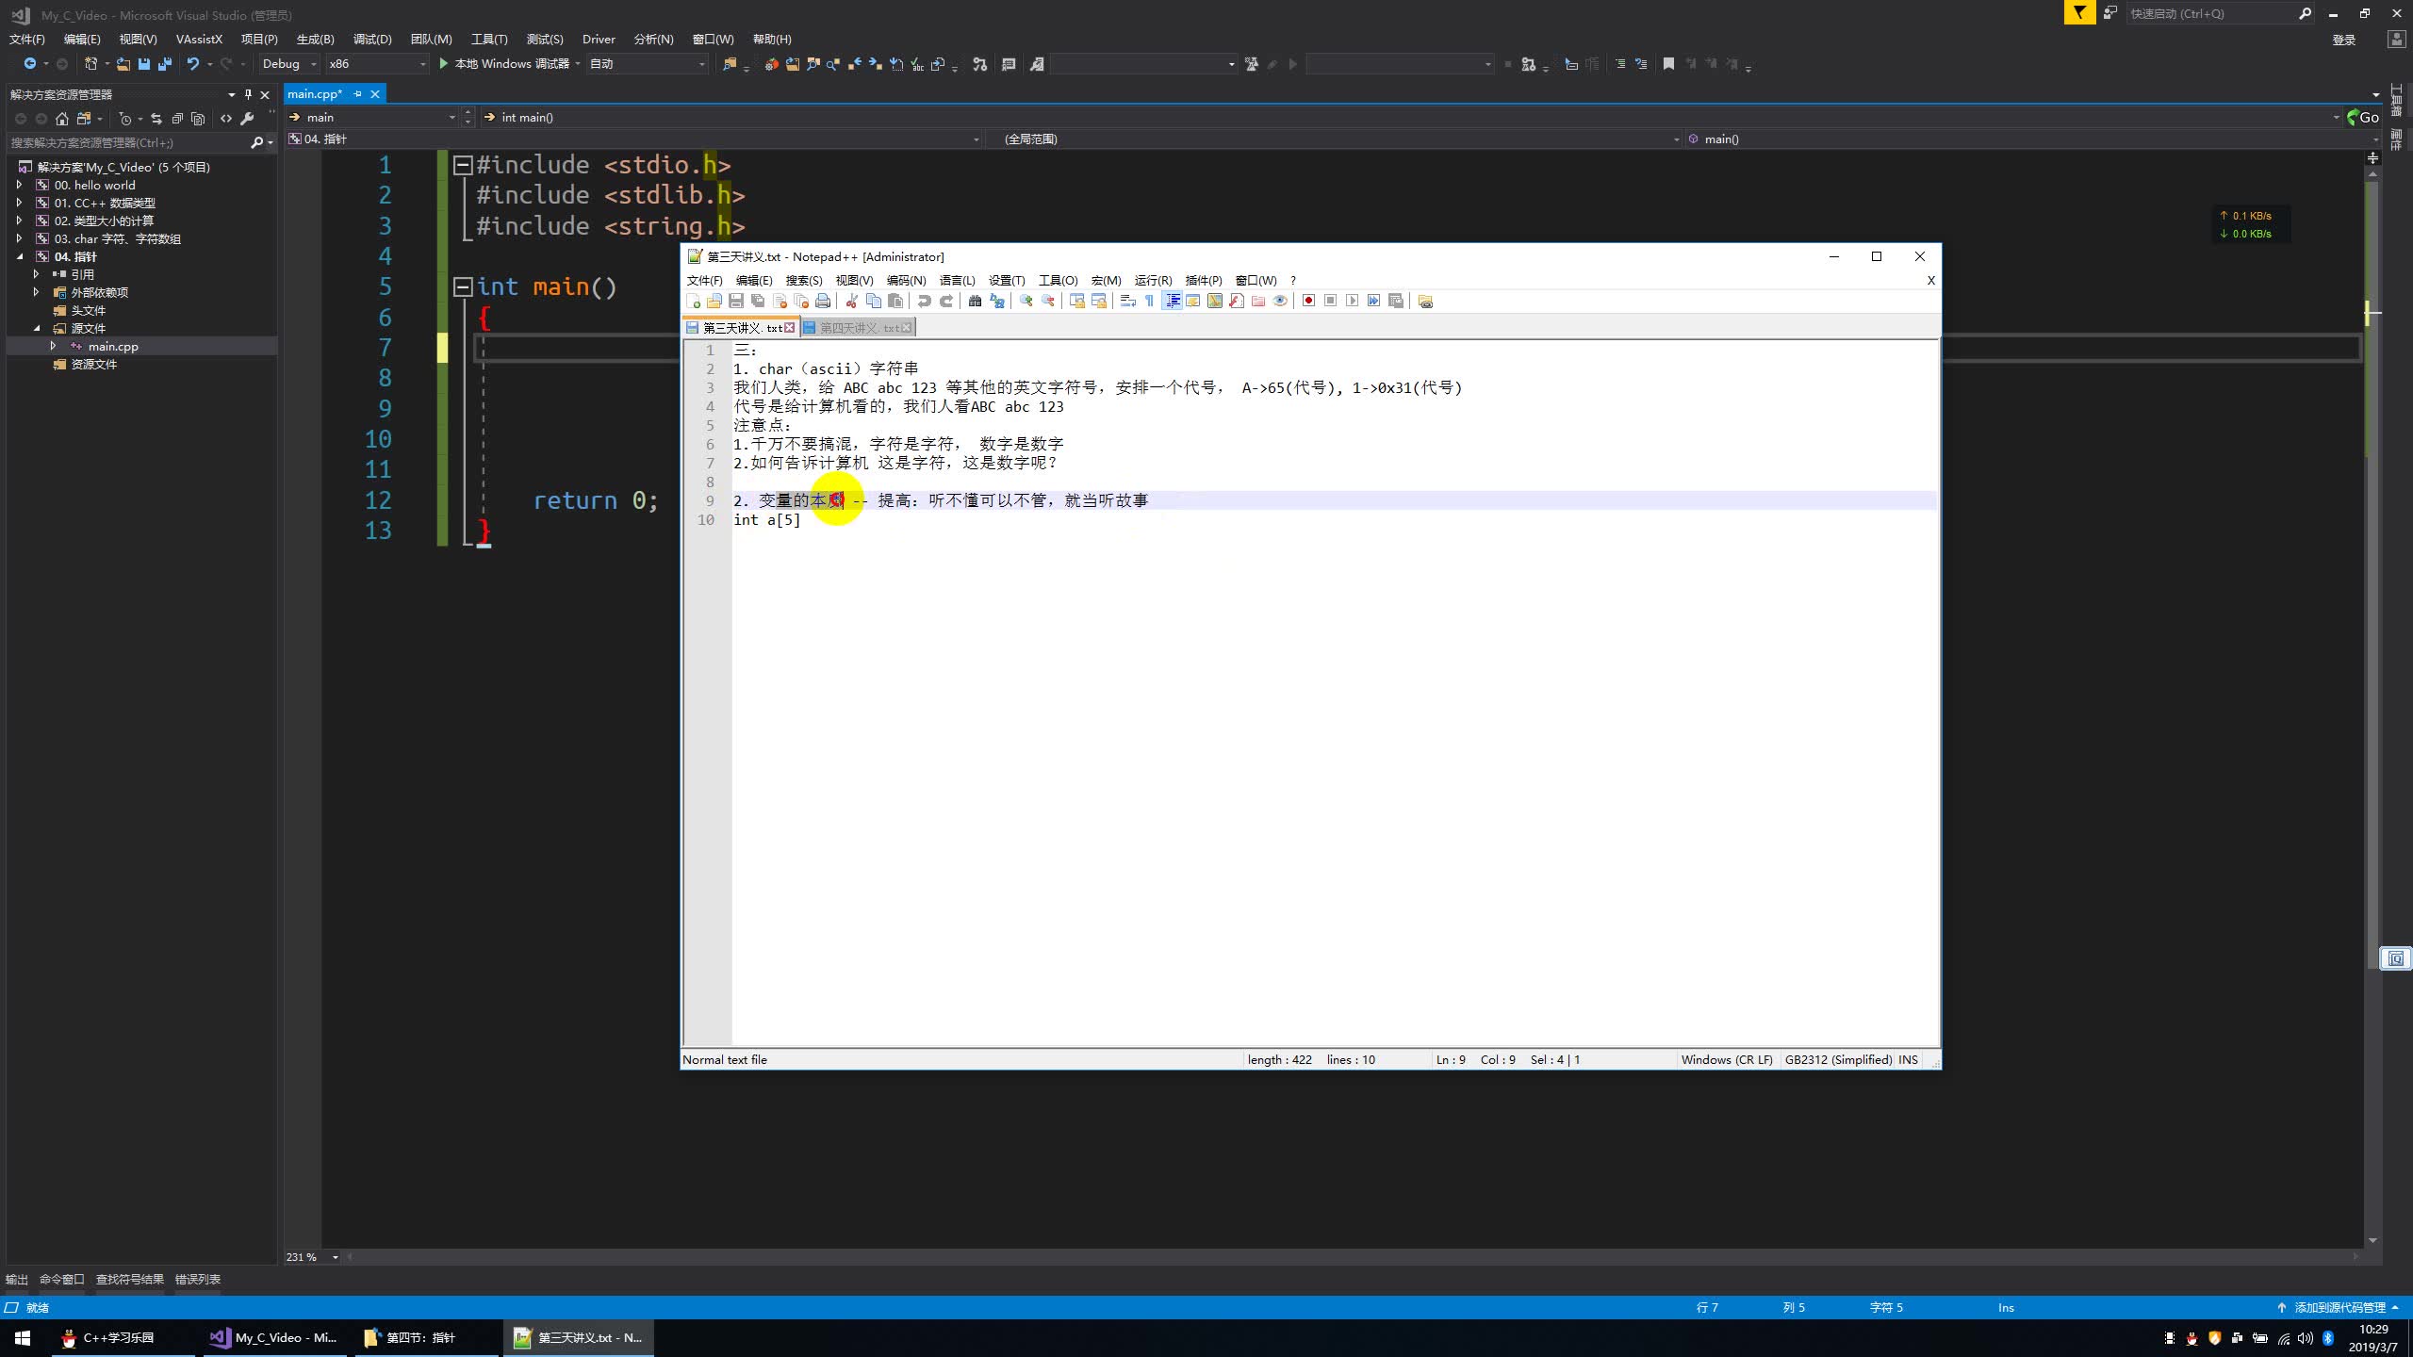
Task: Toggle show all characters in Notepad++
Action: 1149,301
